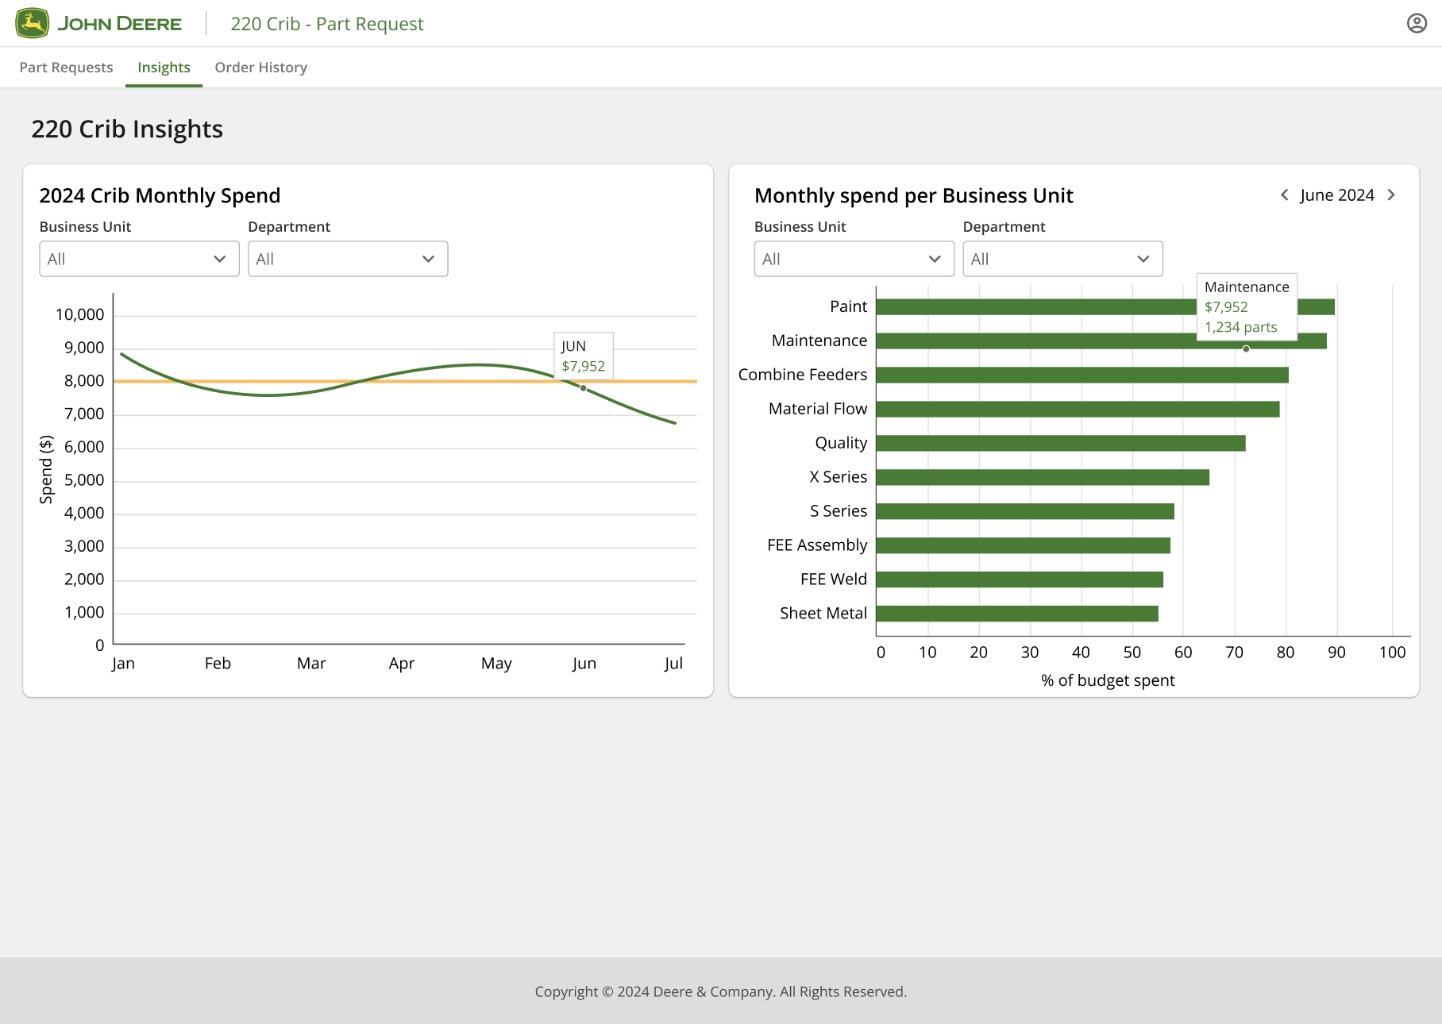Viewport: 1442px width, 1024px height.
Task: Click the "10,000" y-axis label
Action: pyautogui.click(x=79, y=315)
